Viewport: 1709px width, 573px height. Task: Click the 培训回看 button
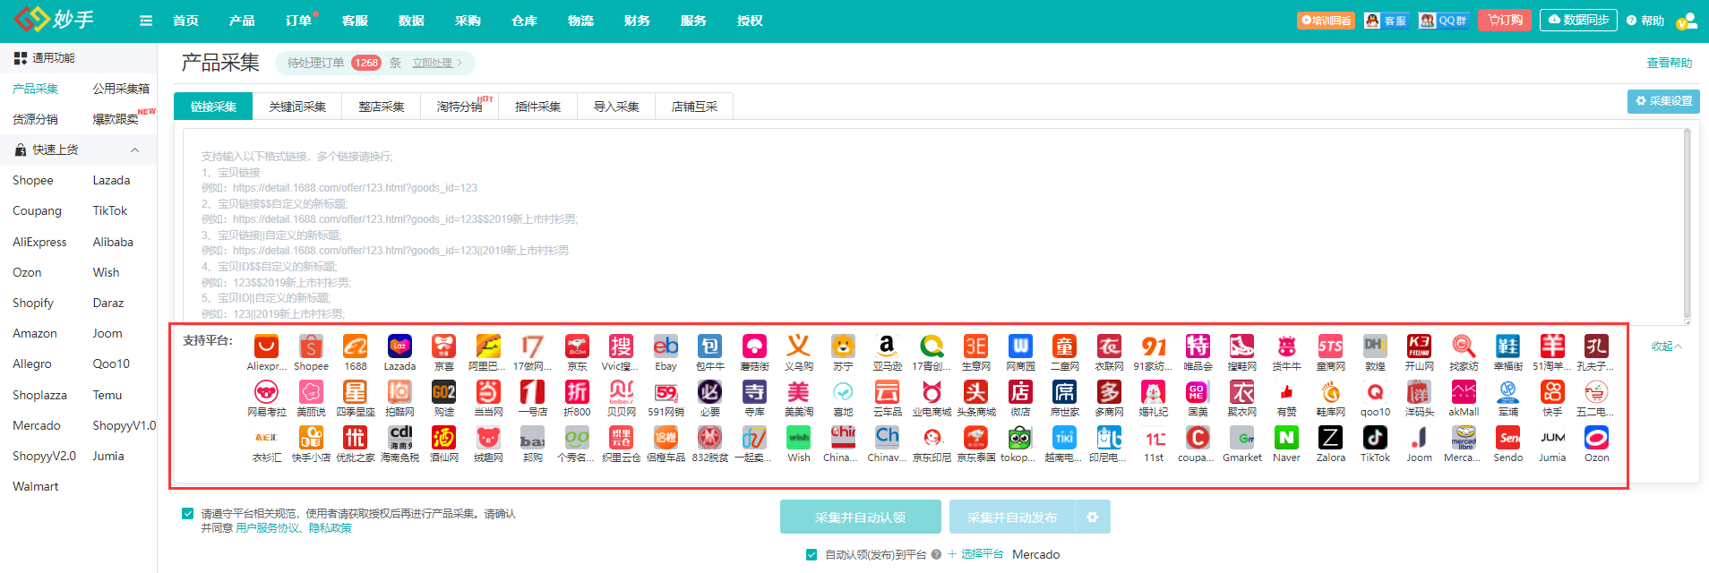point(1326,21)
